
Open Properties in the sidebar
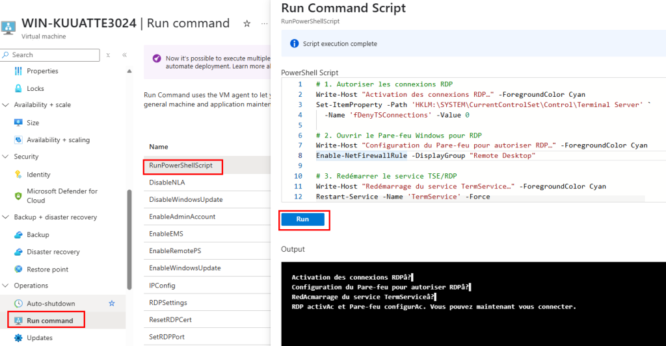click(42, 71)
